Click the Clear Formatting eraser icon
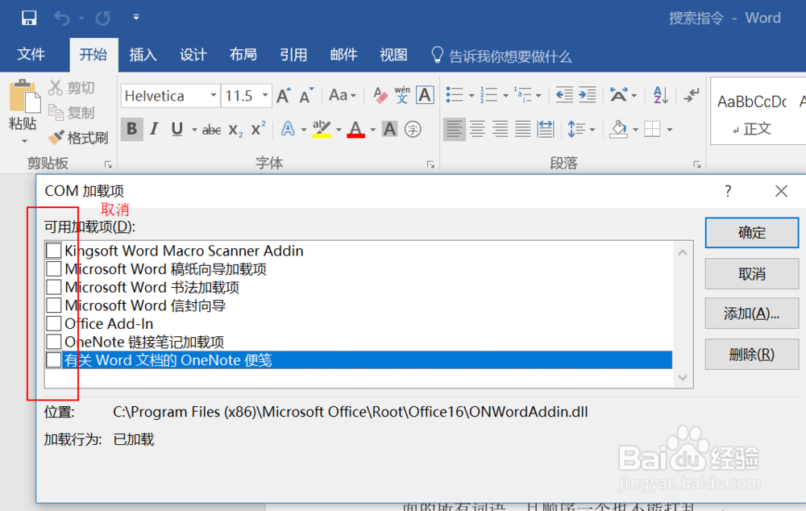 [380, 96]
